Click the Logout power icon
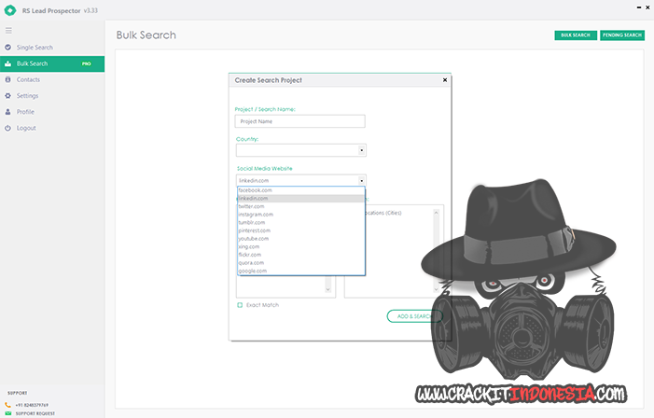This screenshot has width=654, height=418. point(8,127)
